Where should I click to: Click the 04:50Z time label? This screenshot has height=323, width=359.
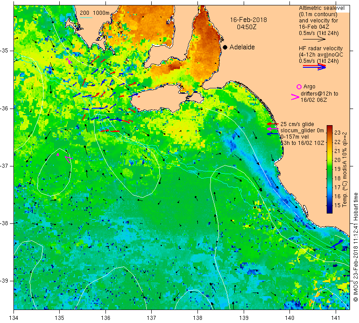pyautogui.click(x=246, y=27)
